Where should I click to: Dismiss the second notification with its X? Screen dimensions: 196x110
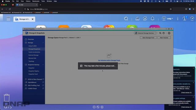click(193, 82)
